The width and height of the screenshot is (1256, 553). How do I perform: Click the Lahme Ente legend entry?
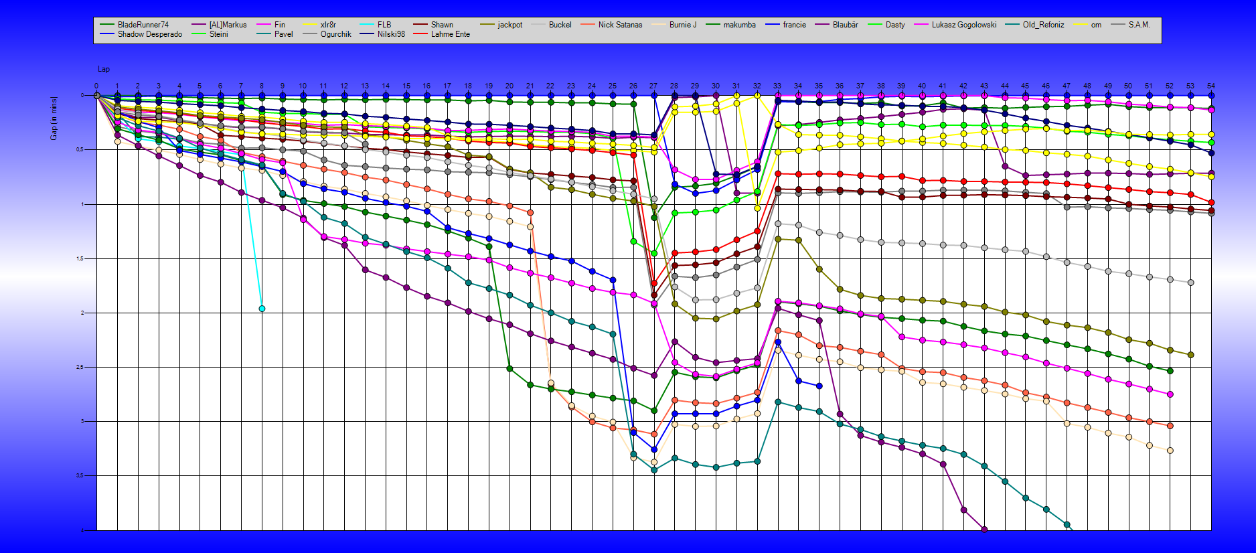[451, 34]
